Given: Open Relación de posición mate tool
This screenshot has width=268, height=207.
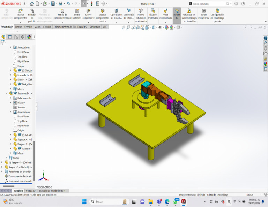Looking at the screenshot, I should coord(32,15).
